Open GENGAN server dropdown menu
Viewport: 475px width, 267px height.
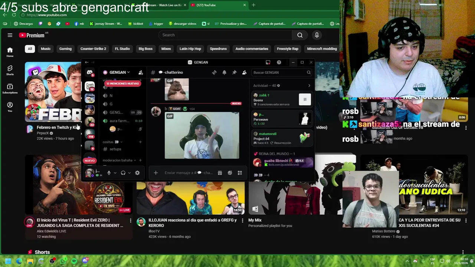pos(117,72)
